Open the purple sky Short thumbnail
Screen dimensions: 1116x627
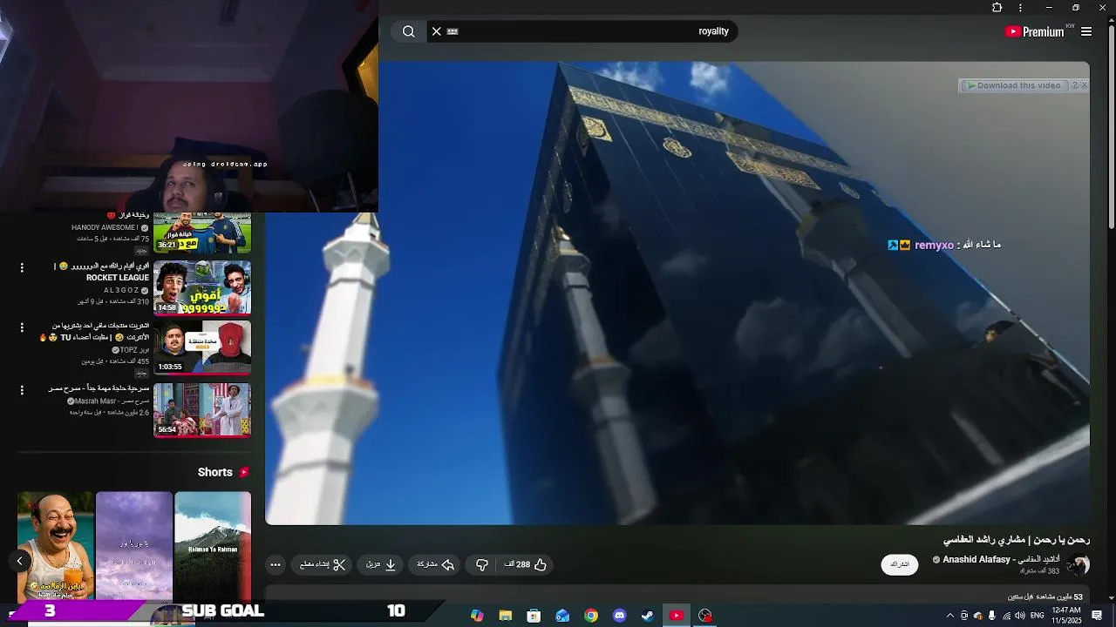coord(134,546)
